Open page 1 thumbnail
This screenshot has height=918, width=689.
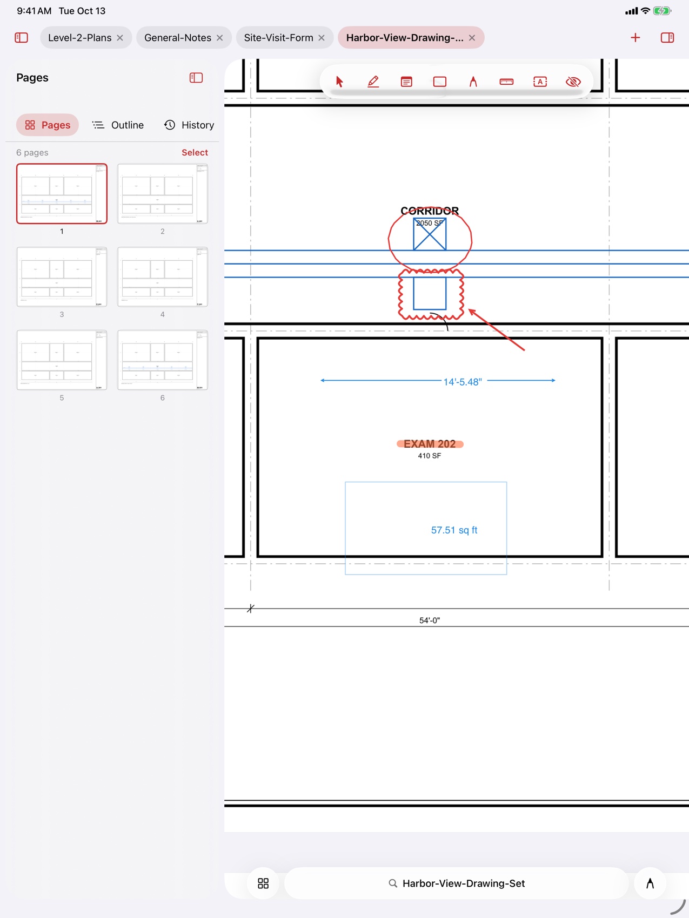pyautogui.click(x=62, y=194)
